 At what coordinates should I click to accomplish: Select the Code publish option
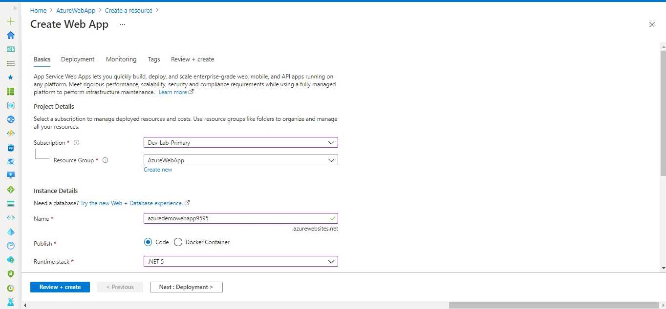tap(148, 242)
